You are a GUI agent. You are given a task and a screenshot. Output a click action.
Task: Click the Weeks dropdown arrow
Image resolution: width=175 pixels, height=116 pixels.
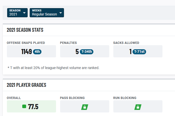61,13
